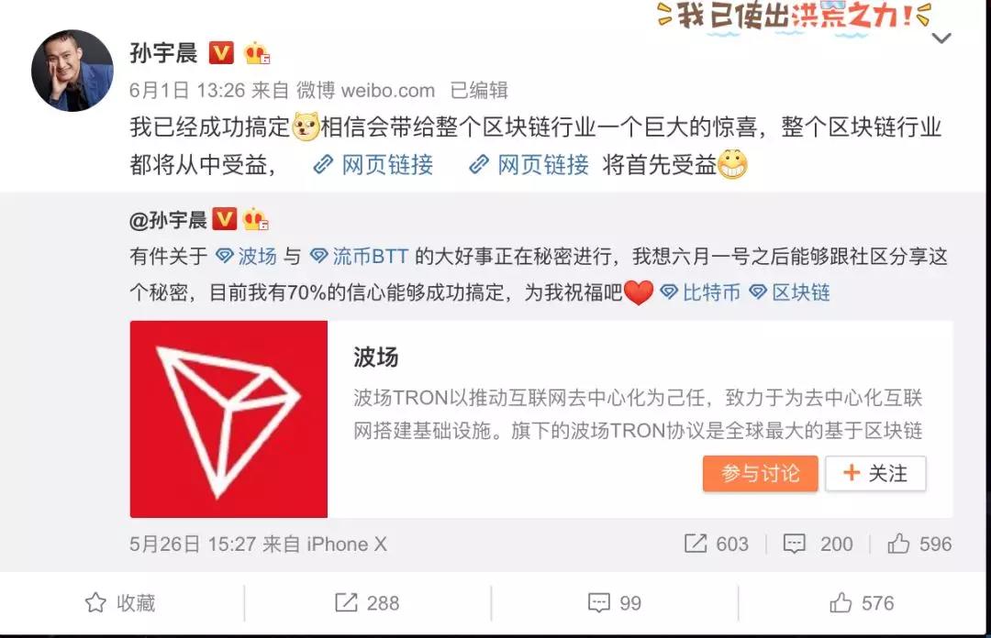Click the red TRON logo thumbnail
This screenshot has height=638, width=991.
228,420
